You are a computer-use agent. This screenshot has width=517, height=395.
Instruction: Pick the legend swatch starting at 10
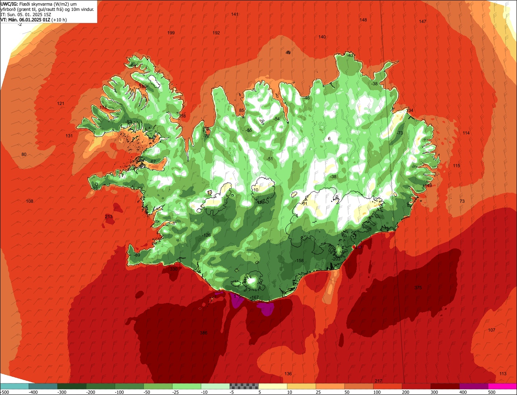[x=301, y=386]
